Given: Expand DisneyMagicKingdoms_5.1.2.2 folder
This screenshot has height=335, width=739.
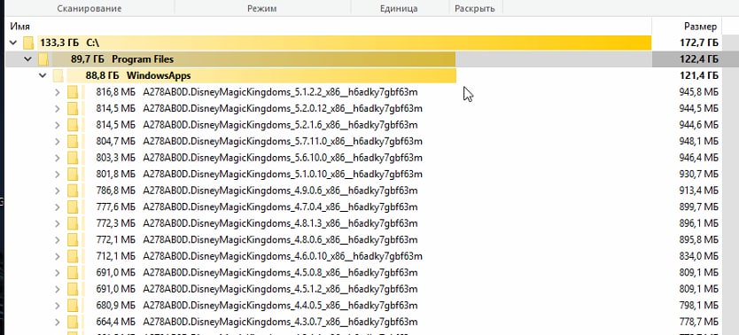Looking at the screenshot, I should coord(58,92).
